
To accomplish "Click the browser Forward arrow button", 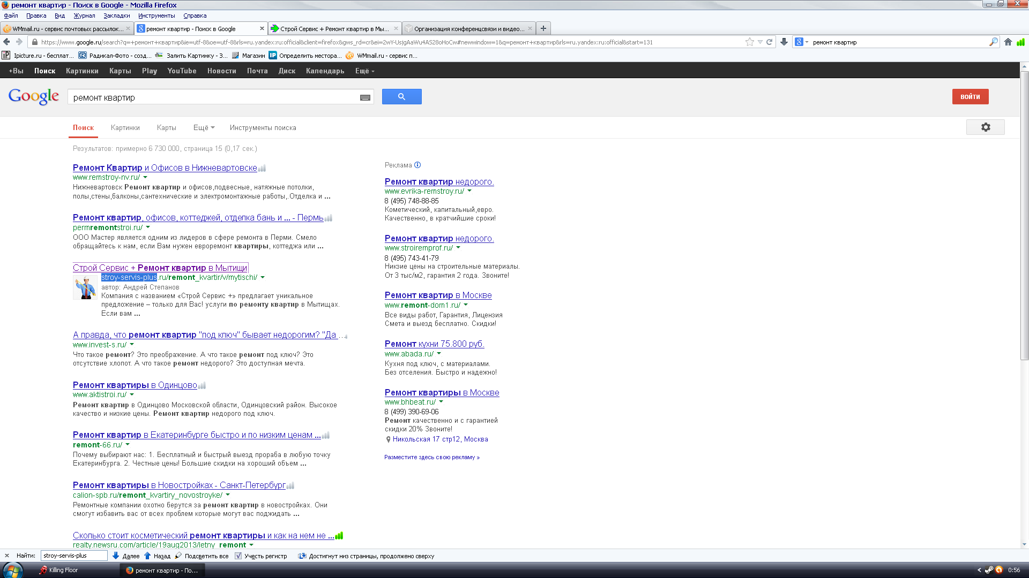I will coord(19,42).
